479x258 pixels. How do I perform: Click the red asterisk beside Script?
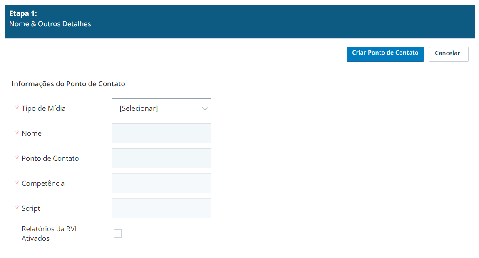pyautogui.click(x=17, y=208)
